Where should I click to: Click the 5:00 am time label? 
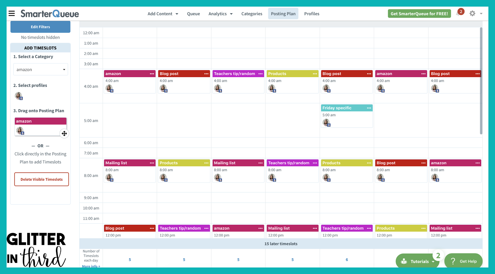click(x=91, y=121)
